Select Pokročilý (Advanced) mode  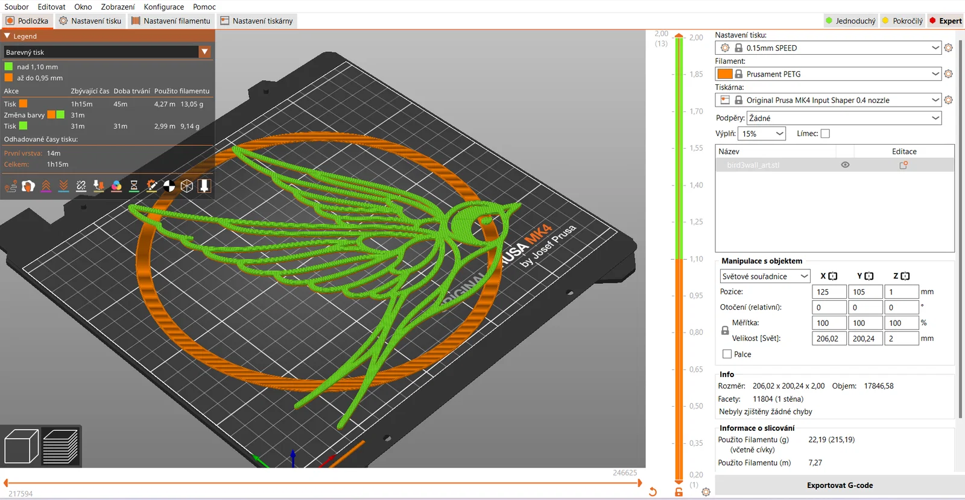(x=902, y=20)
